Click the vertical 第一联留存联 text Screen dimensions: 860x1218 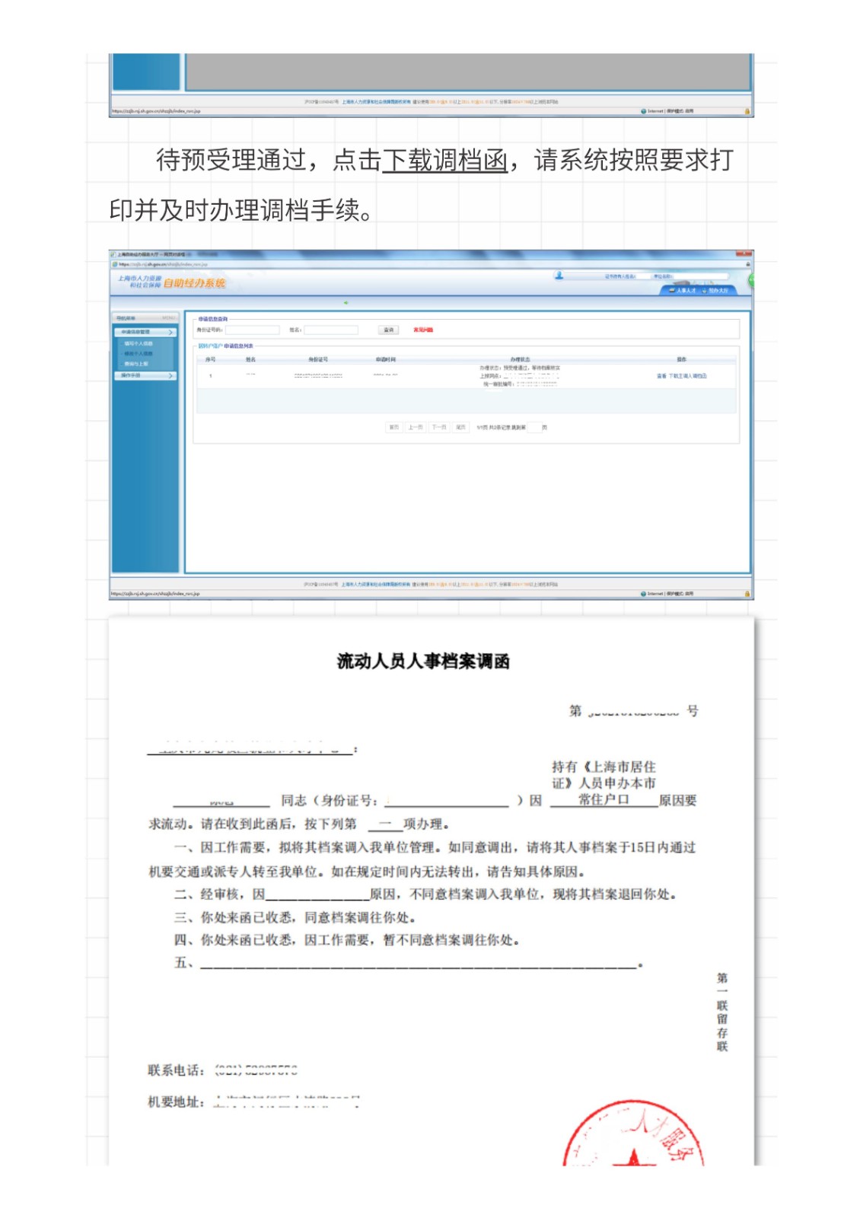[721, 1012]
